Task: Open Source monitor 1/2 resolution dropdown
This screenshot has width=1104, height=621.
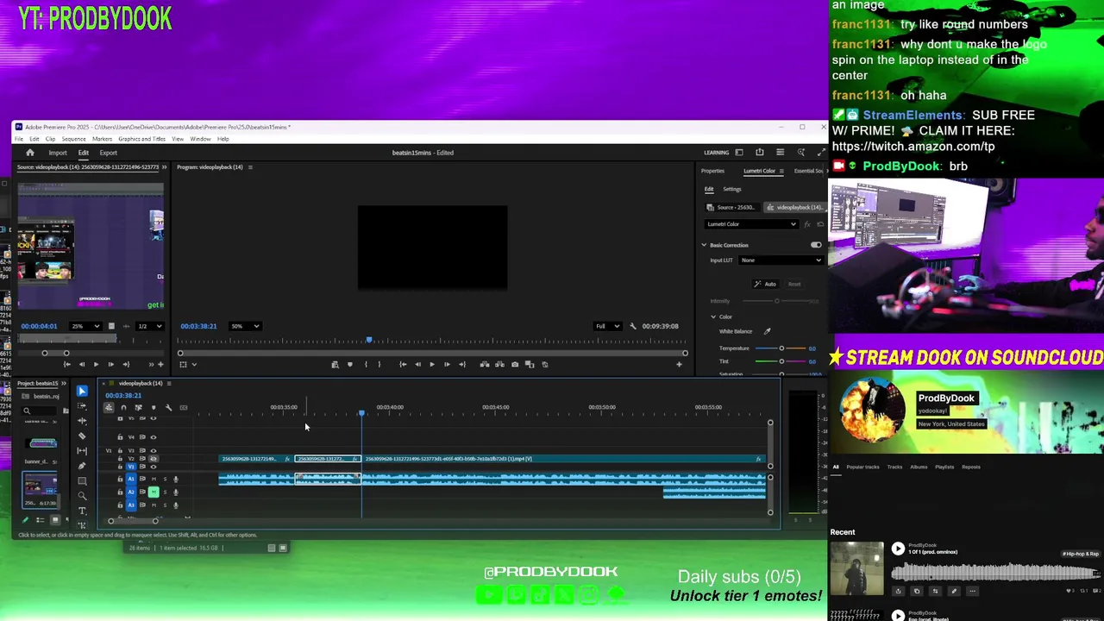Action: tap(150, 326)
